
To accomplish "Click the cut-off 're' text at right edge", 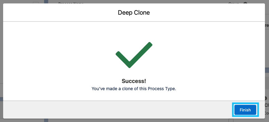I will (267, 26).
